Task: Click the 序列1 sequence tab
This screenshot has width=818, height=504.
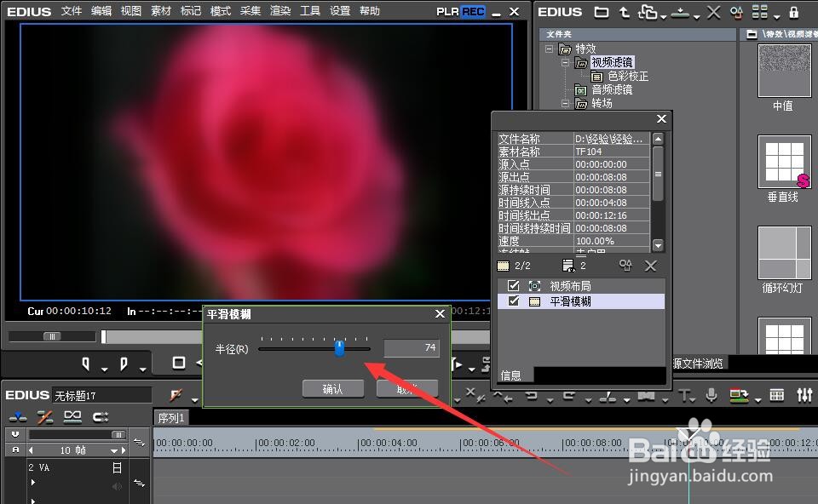Action: point(171,418)
